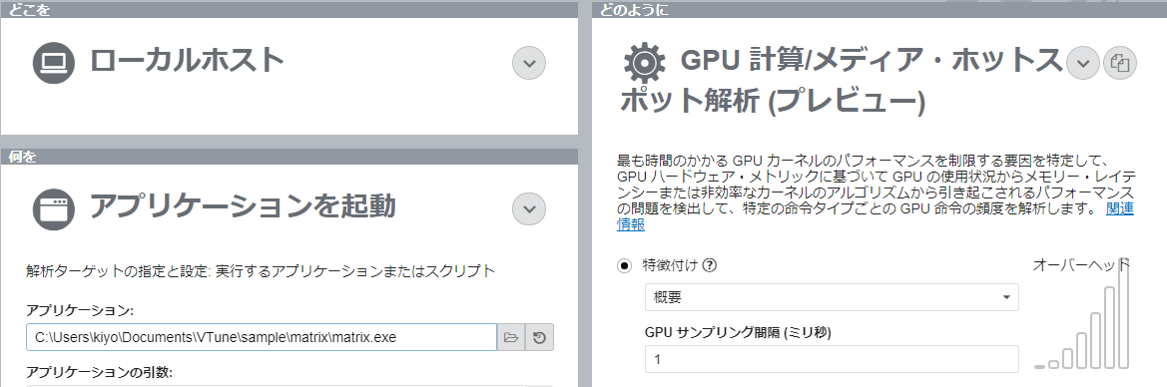
Task: Copy the analysis command line icon
Action: point(1120,63)
